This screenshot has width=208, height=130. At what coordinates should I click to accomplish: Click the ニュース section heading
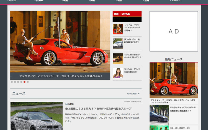tap(19, 94)
